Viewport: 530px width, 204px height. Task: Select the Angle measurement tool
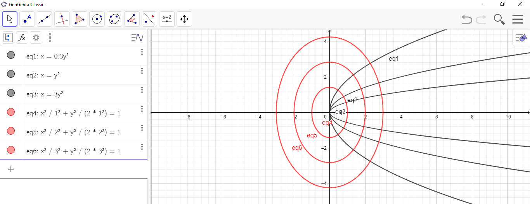tap(132, 19)
